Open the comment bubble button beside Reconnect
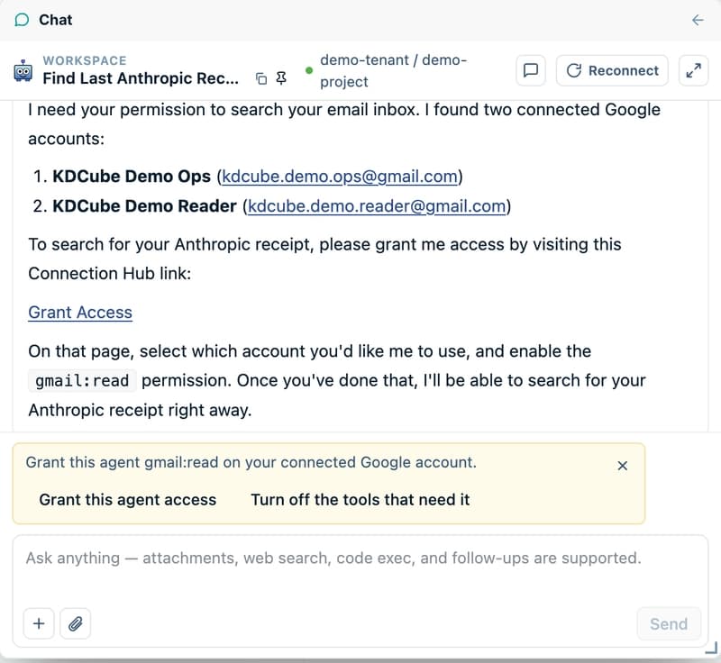The width and height of the screenshot is (721, 663). tap(531, 70)
